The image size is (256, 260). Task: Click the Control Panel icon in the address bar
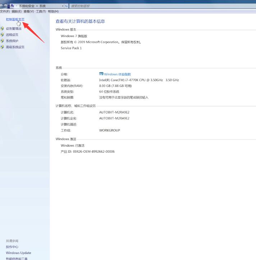point(13,6)
